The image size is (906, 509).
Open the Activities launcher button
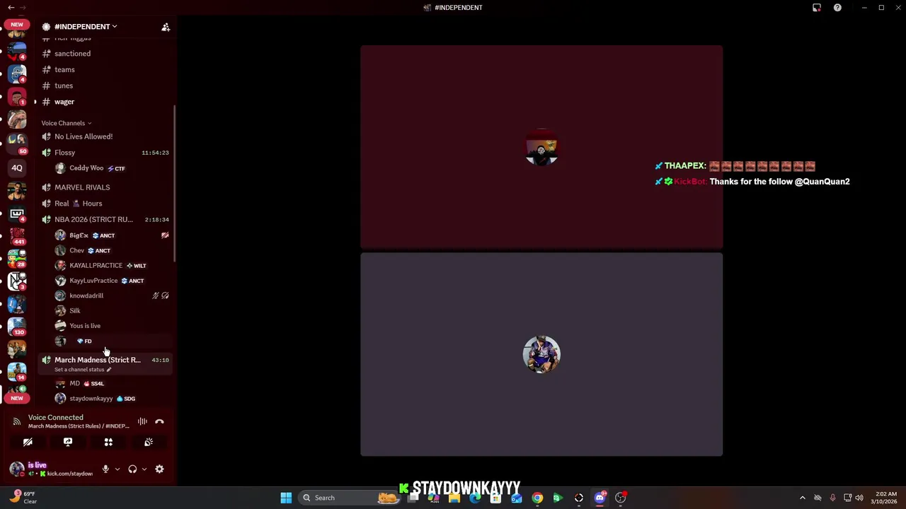[108, 442]
